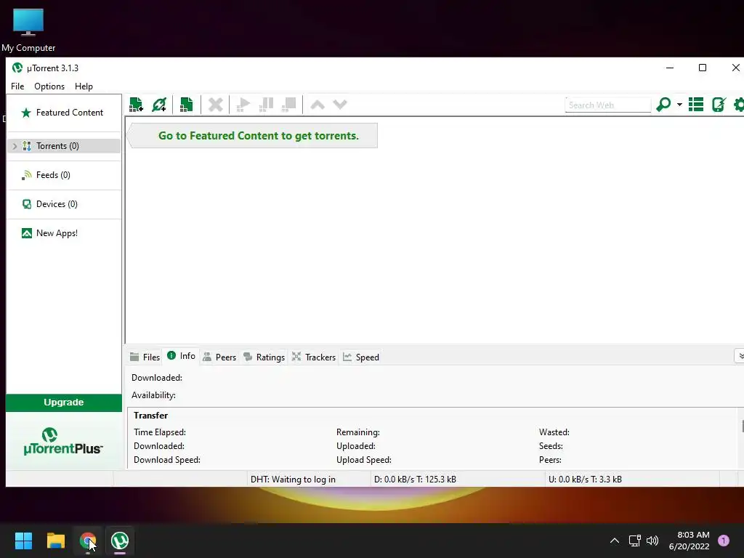Image resolution: width=744 pixels, height=558 pixels.
Task: Click the network tray icon
Action: [x=634, y=541]
